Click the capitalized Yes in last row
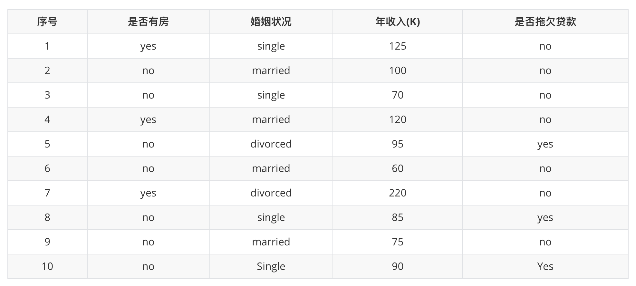 (545, 266)
